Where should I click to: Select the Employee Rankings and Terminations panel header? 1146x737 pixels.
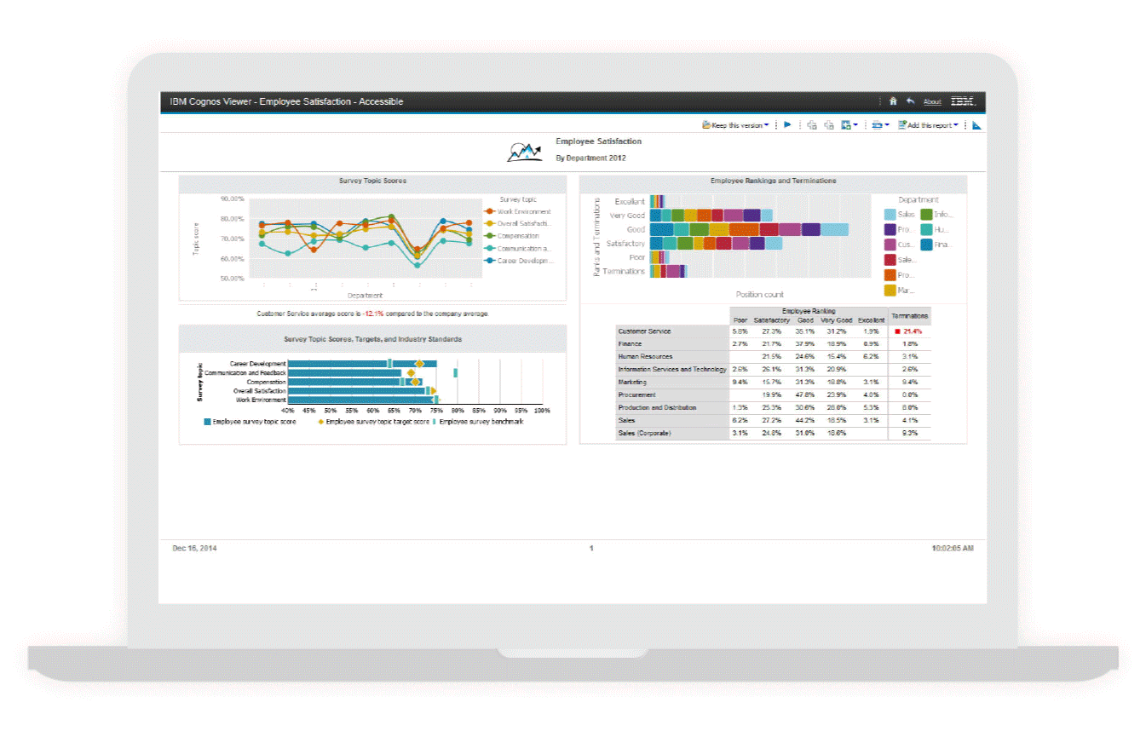tap(773, 181)
